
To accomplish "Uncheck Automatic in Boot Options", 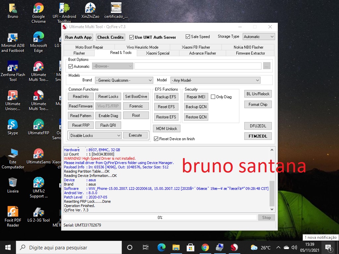I will 71,66.
